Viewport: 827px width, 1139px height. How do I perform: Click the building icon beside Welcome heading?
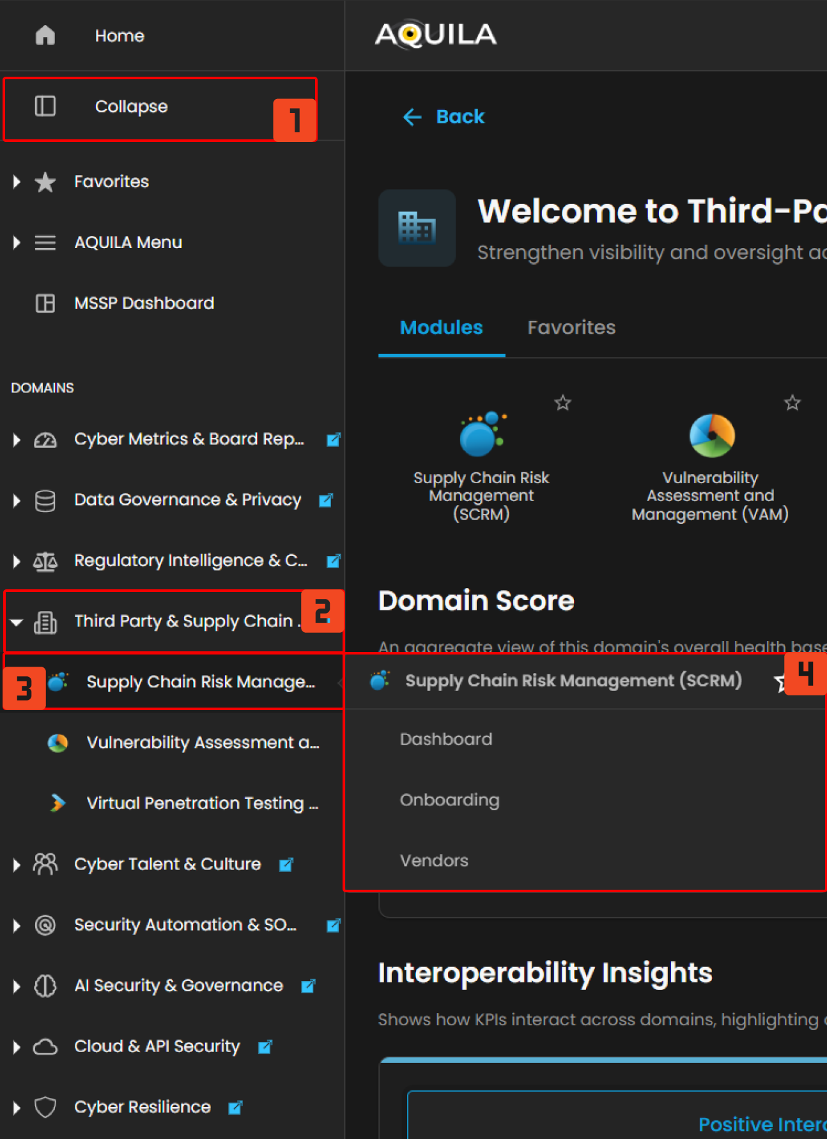point(417,228)
